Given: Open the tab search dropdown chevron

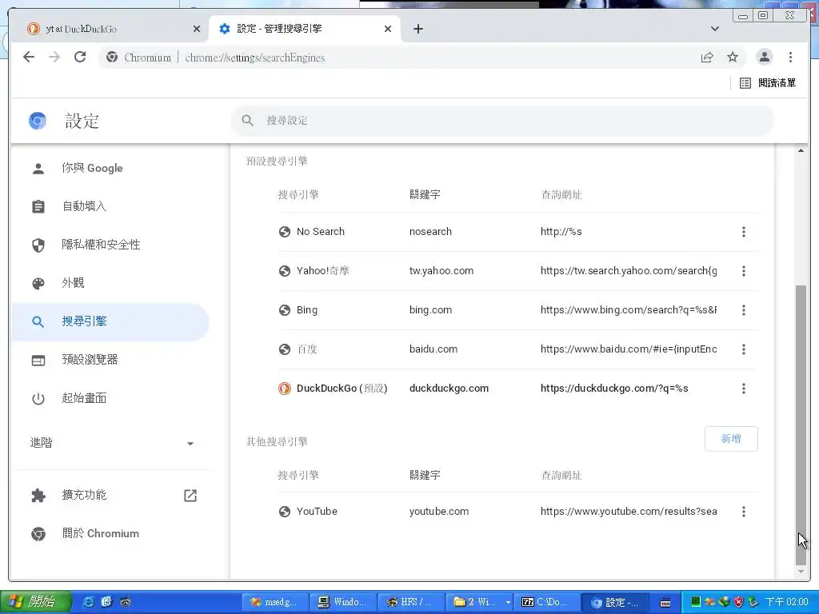Looking at the screenshot, I should pyautogui.click(x=714, y=29).
